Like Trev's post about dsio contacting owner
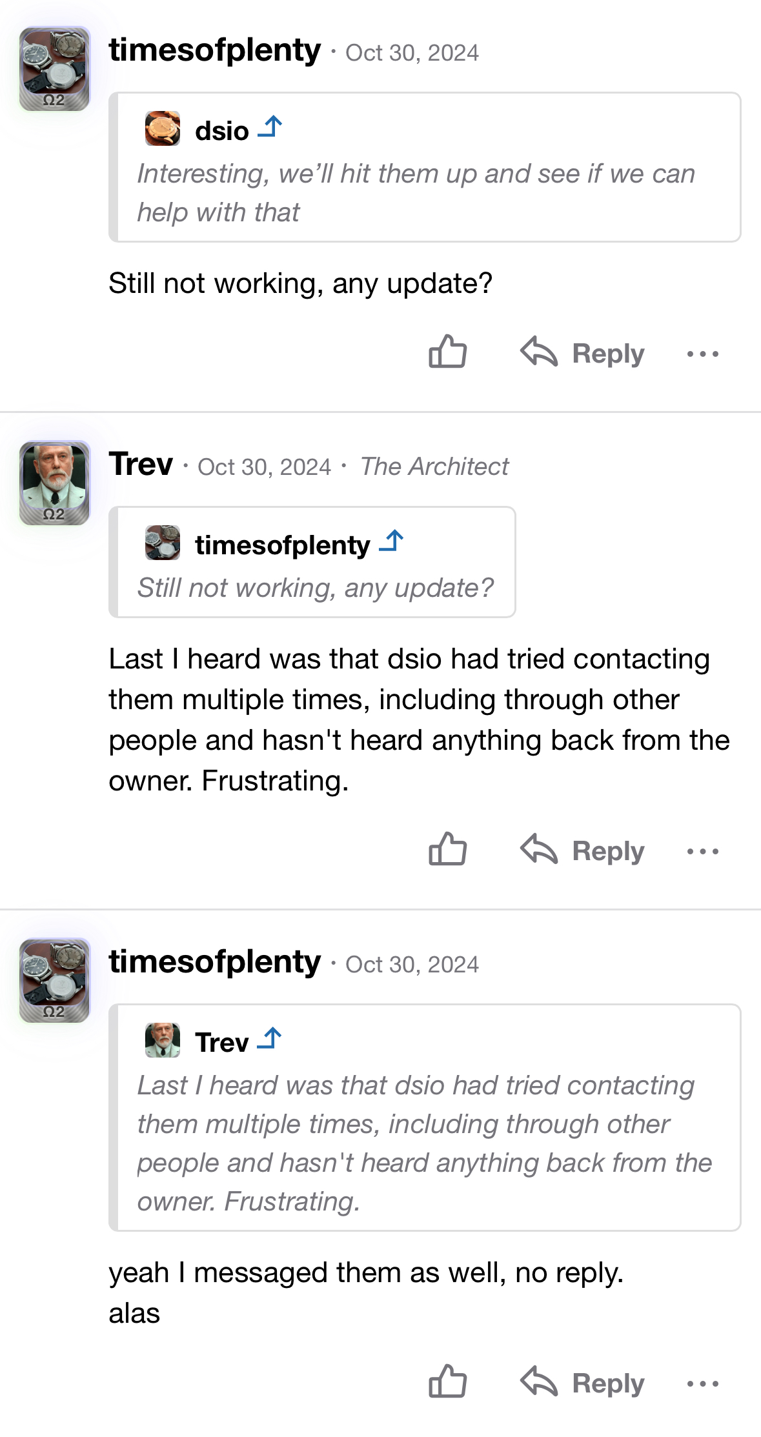Viewport: 761px width, 1437px height. coord(447,850)
